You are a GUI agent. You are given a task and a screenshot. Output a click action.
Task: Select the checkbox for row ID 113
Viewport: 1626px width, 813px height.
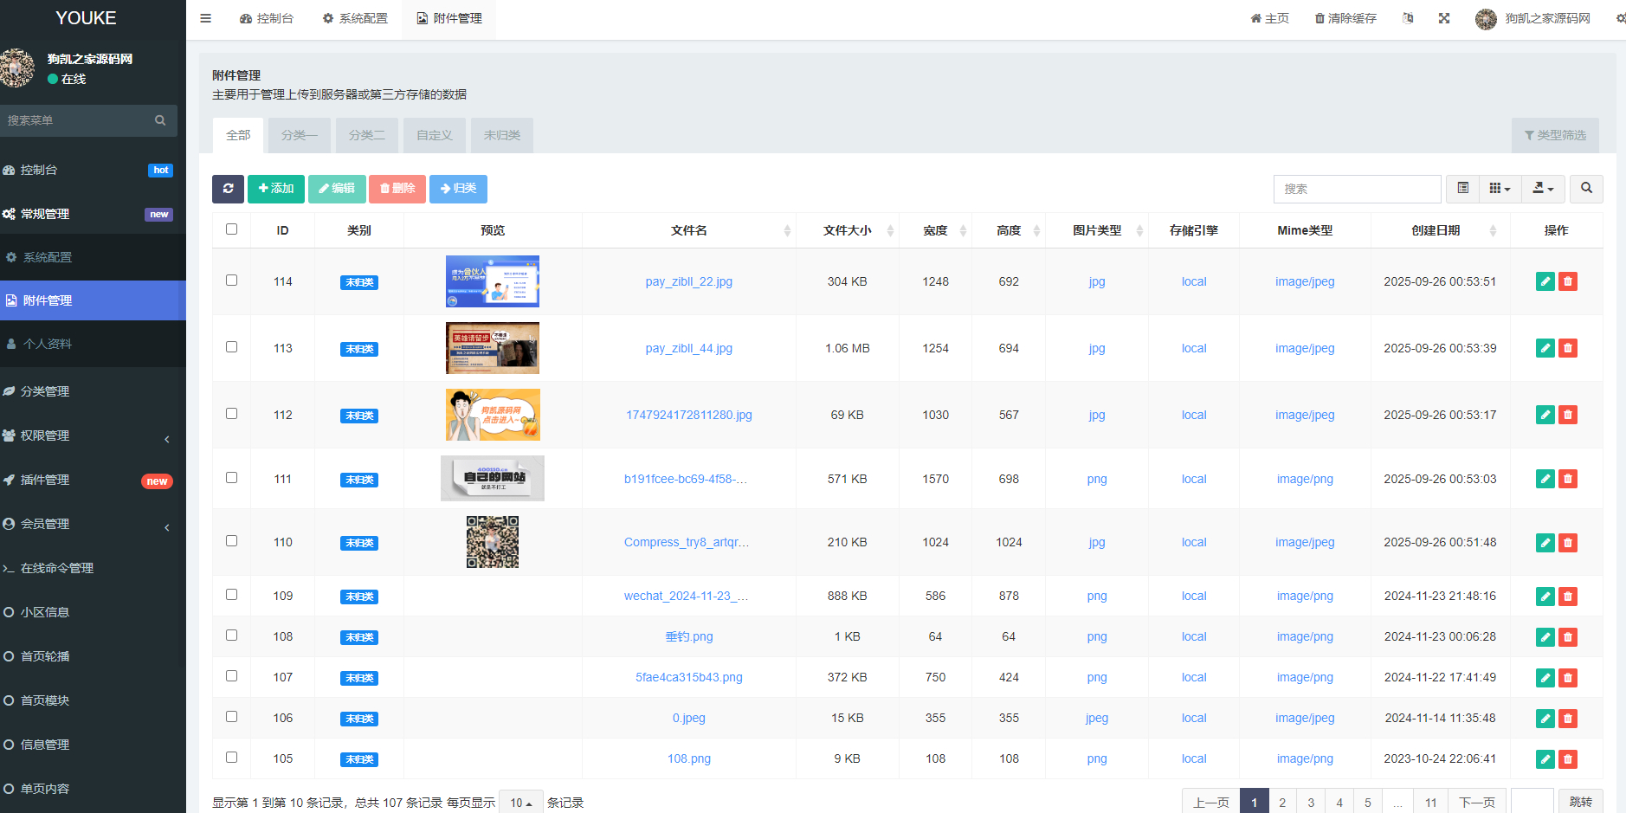(x=231, y=347)
